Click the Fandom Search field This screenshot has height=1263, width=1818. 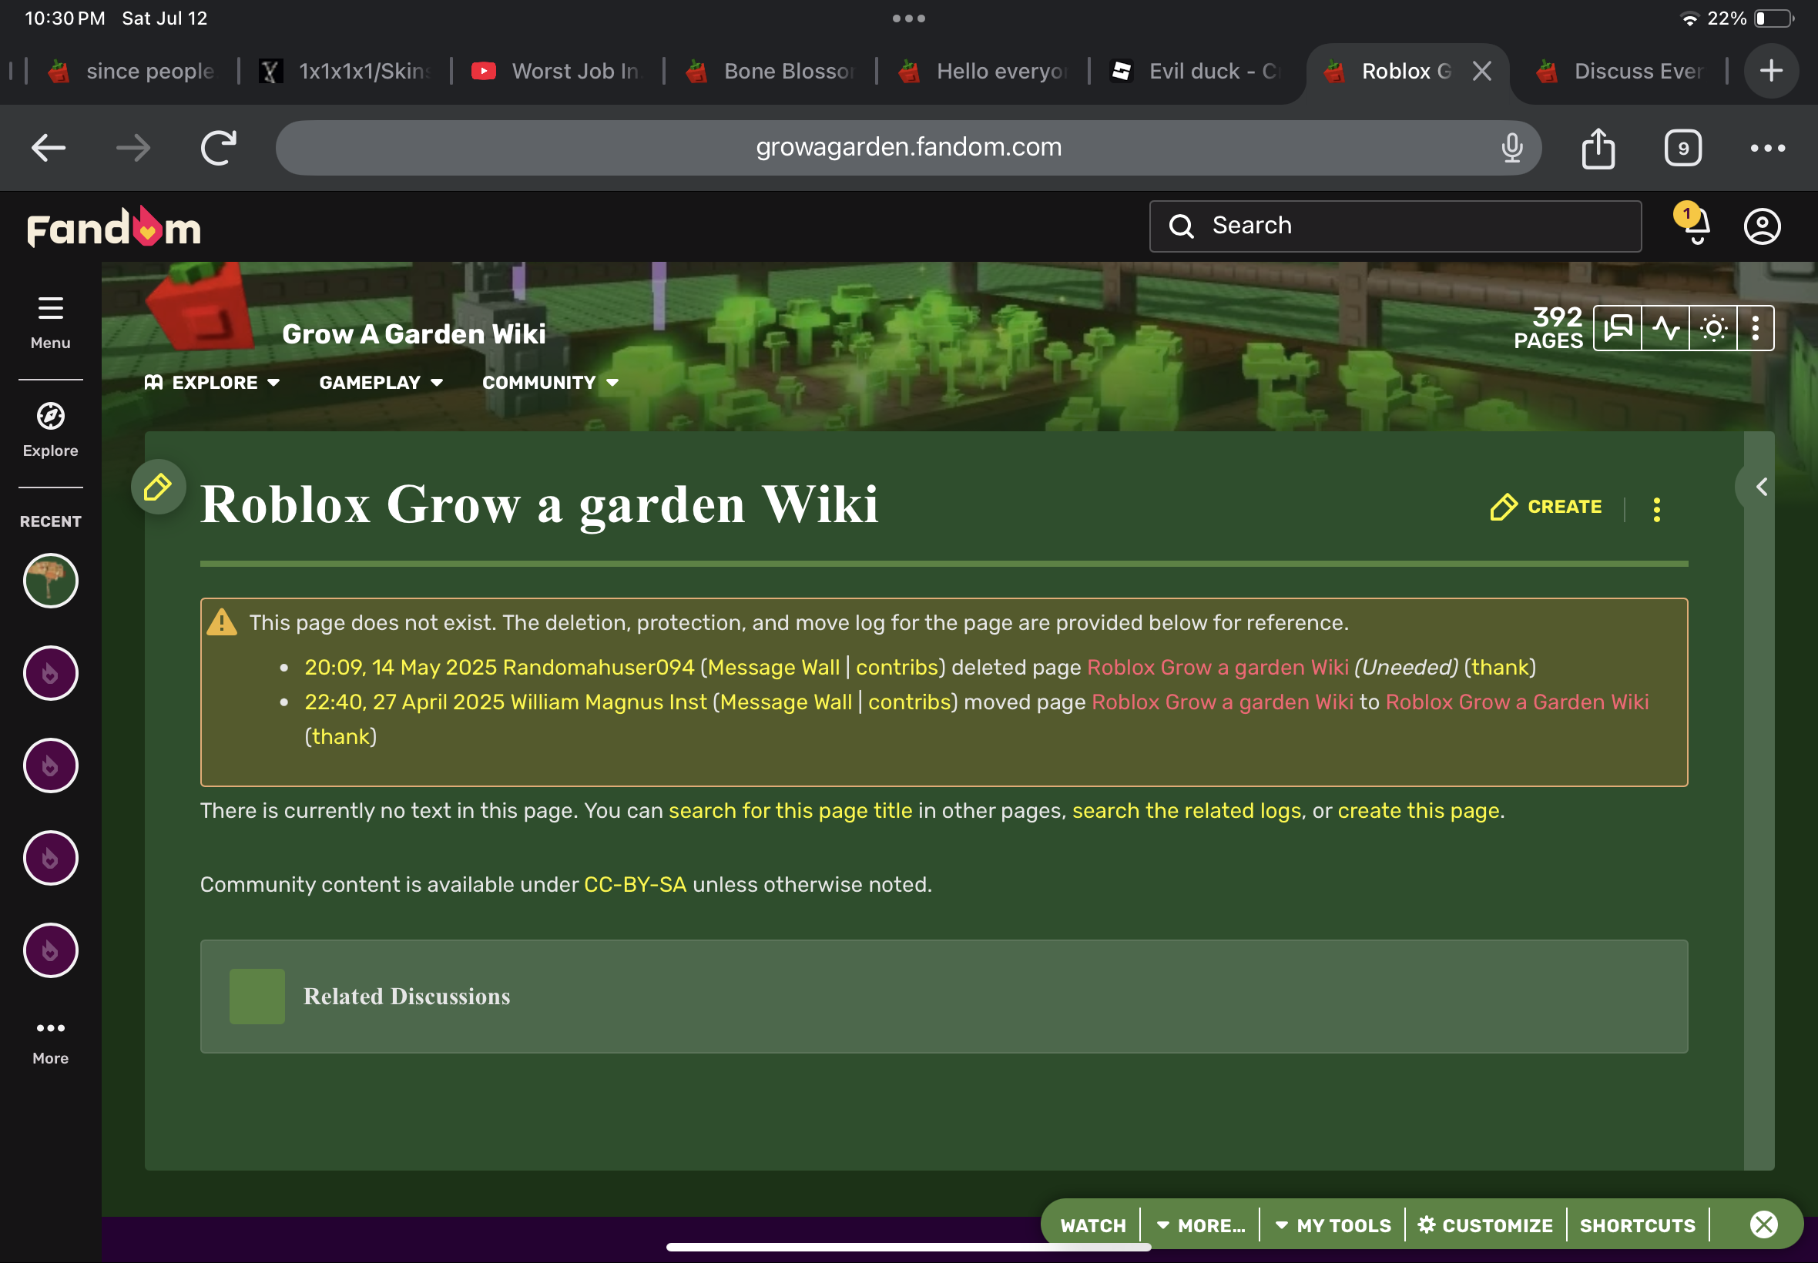coord(1394,226)
